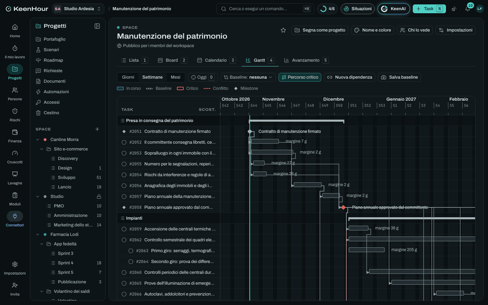Toggle status circle of task #2059
Image resolution: width=488 pixels, height=305 pixels.
[124, 229]
